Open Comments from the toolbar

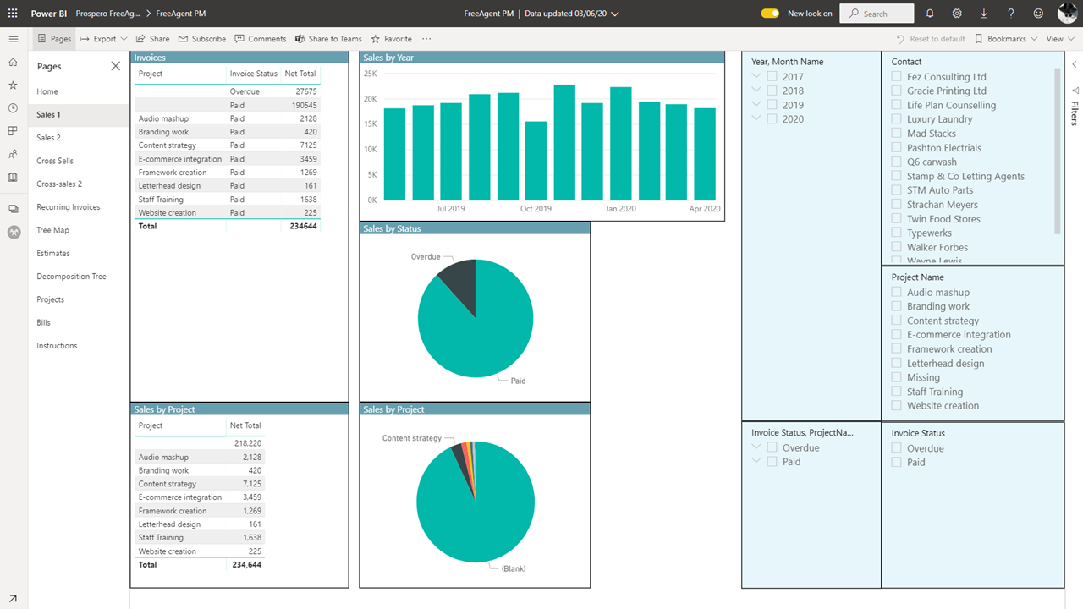click(261, 39)
